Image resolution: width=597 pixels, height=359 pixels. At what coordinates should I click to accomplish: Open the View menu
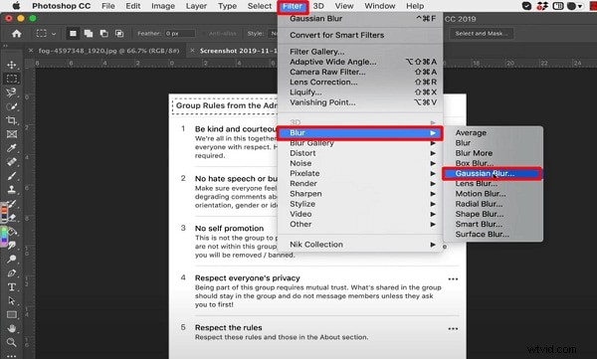coord(344,6)
